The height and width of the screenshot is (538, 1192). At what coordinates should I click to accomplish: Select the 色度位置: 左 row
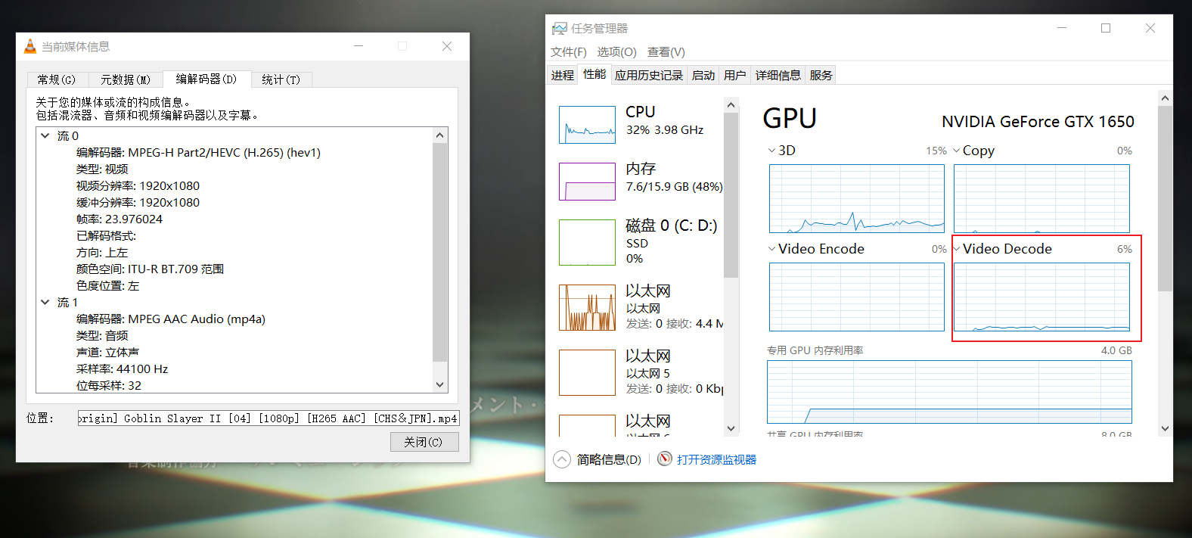point(107,286)
